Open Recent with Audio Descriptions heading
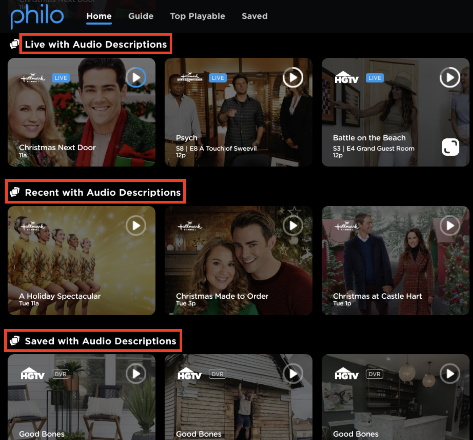The width and height of the screenshot is (473, 440). pos(103,192)
